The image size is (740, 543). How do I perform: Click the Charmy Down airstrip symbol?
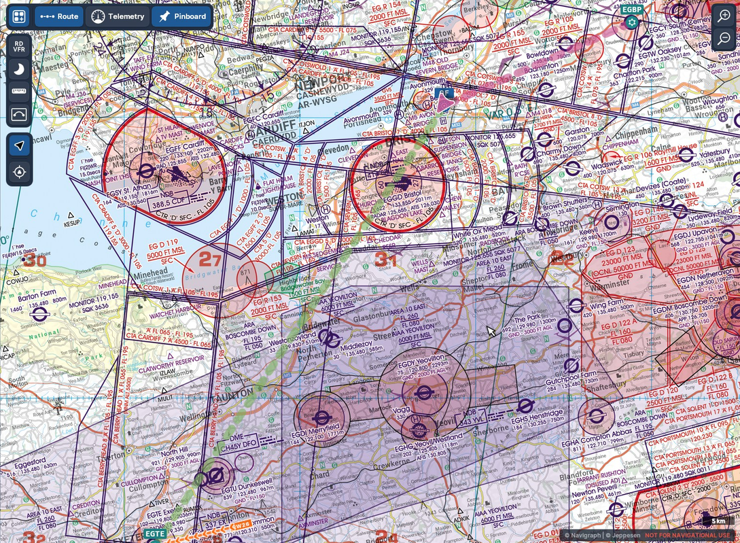pos(527,154)
